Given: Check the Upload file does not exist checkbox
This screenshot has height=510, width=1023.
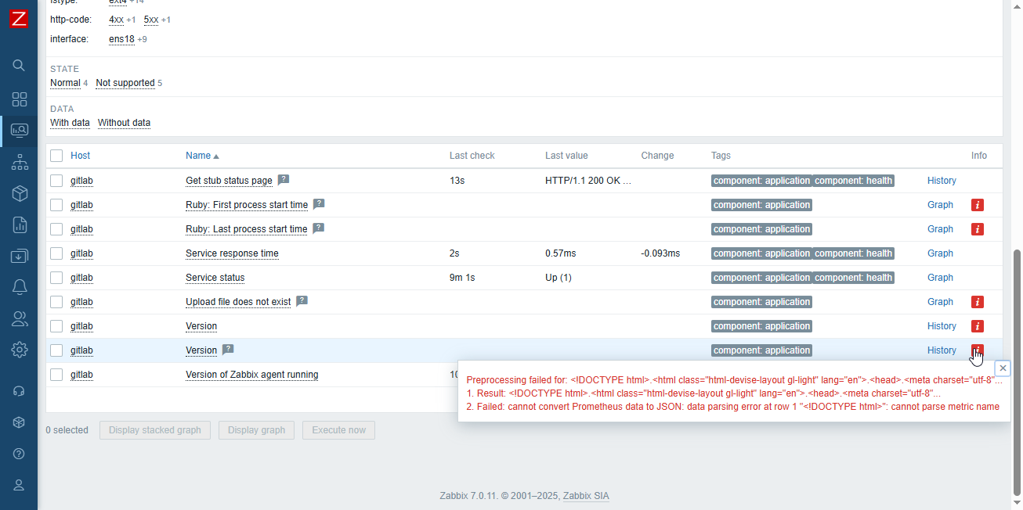Looking at the screenshot, I should coord(56,302).
